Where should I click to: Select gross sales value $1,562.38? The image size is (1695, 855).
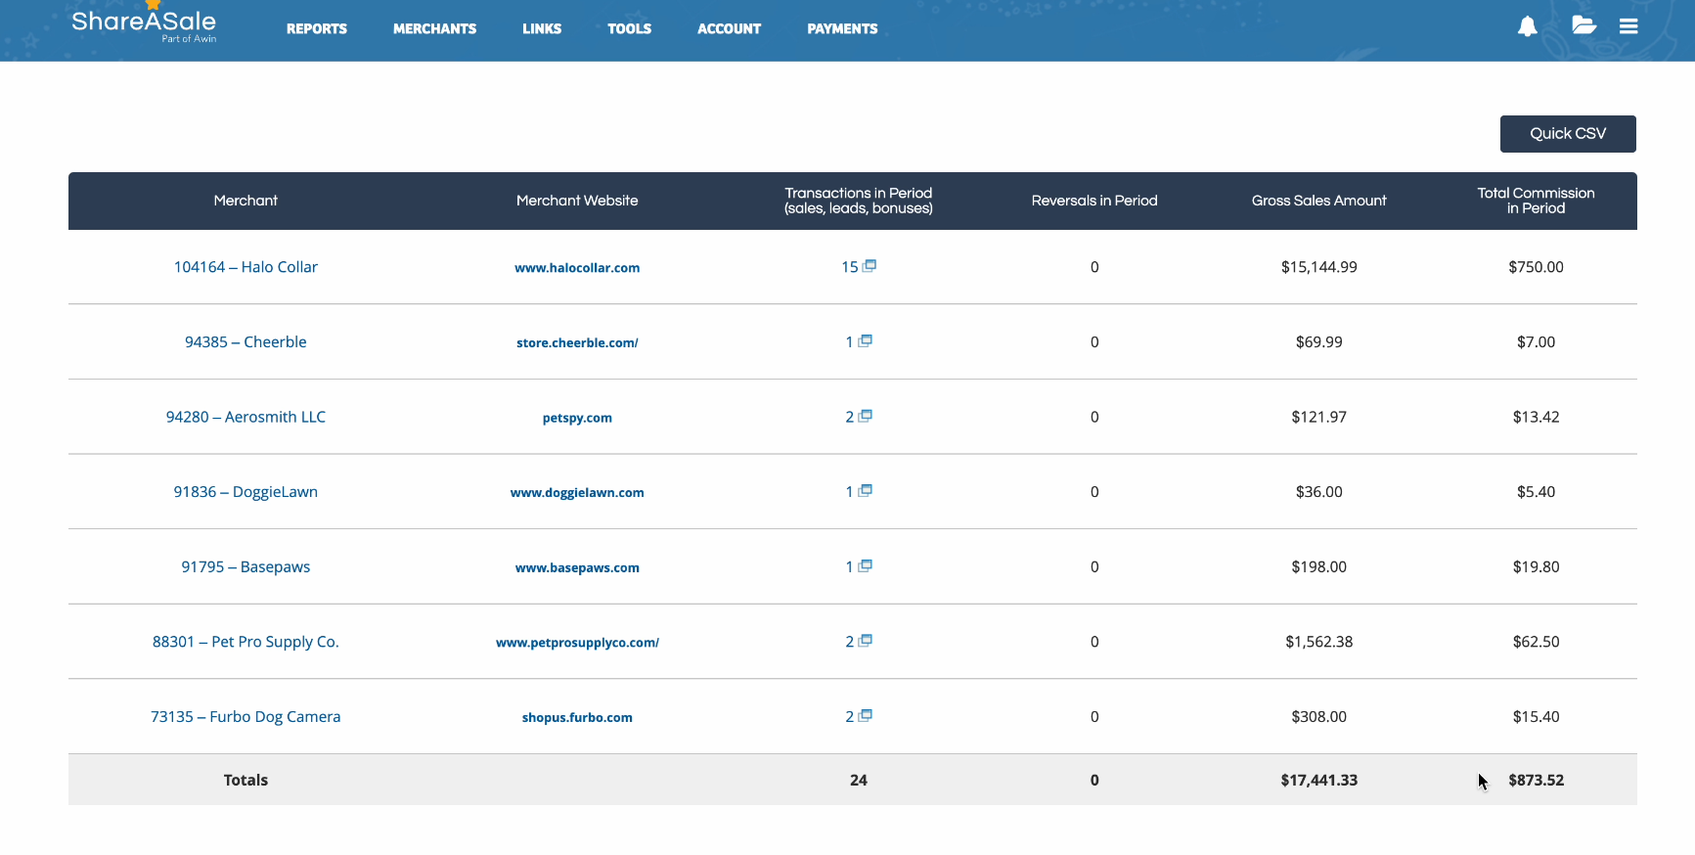click(1319, 642)
